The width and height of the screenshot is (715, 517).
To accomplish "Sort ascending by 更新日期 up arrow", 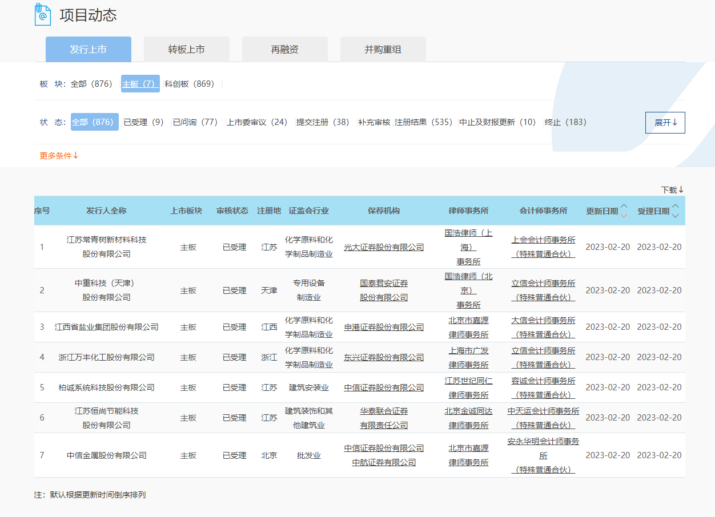I will click(x=624, y=207).
